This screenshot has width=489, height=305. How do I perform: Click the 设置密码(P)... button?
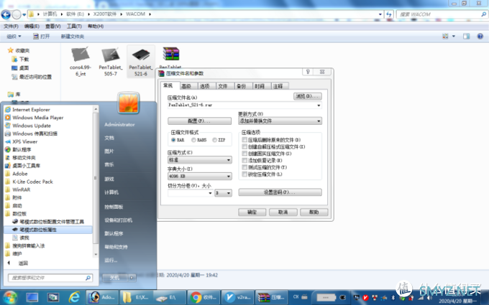point(280,192)
